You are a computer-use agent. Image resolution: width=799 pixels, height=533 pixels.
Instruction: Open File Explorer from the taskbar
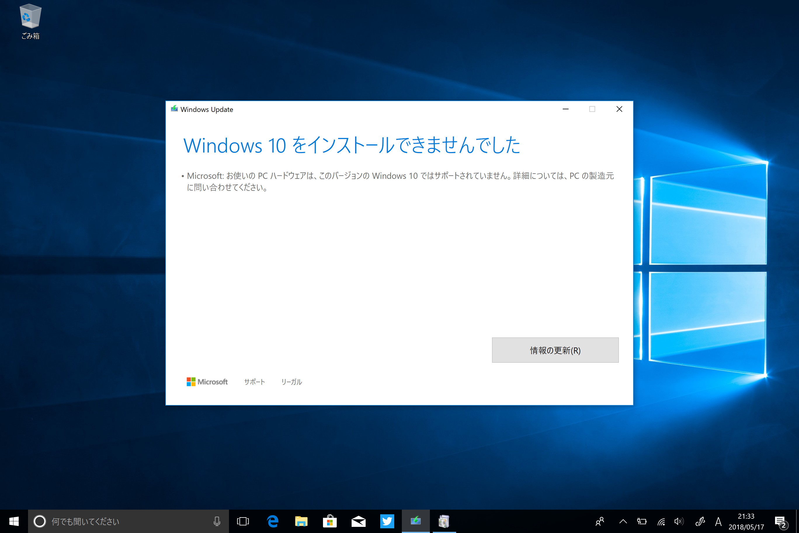point(301,521)
